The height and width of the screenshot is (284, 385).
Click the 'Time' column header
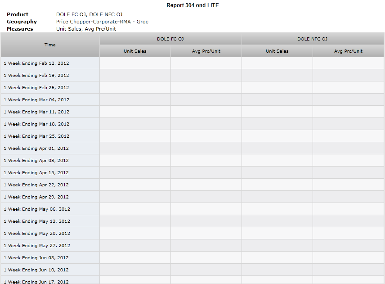tap(50, 45)
